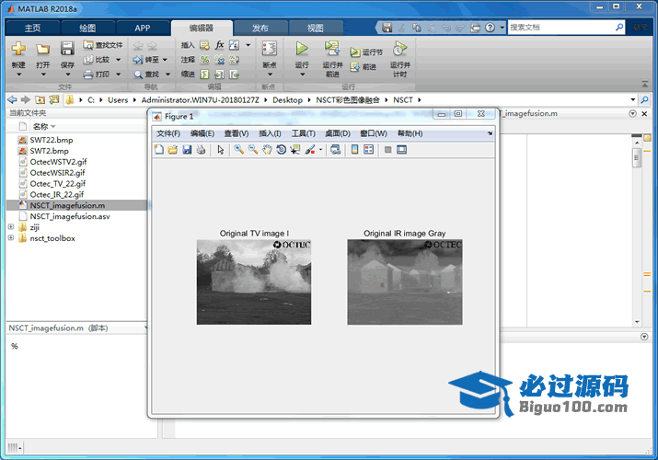
Task: Open the Brush tool color dropdown arrow
Action: click(x=320, y=150)
